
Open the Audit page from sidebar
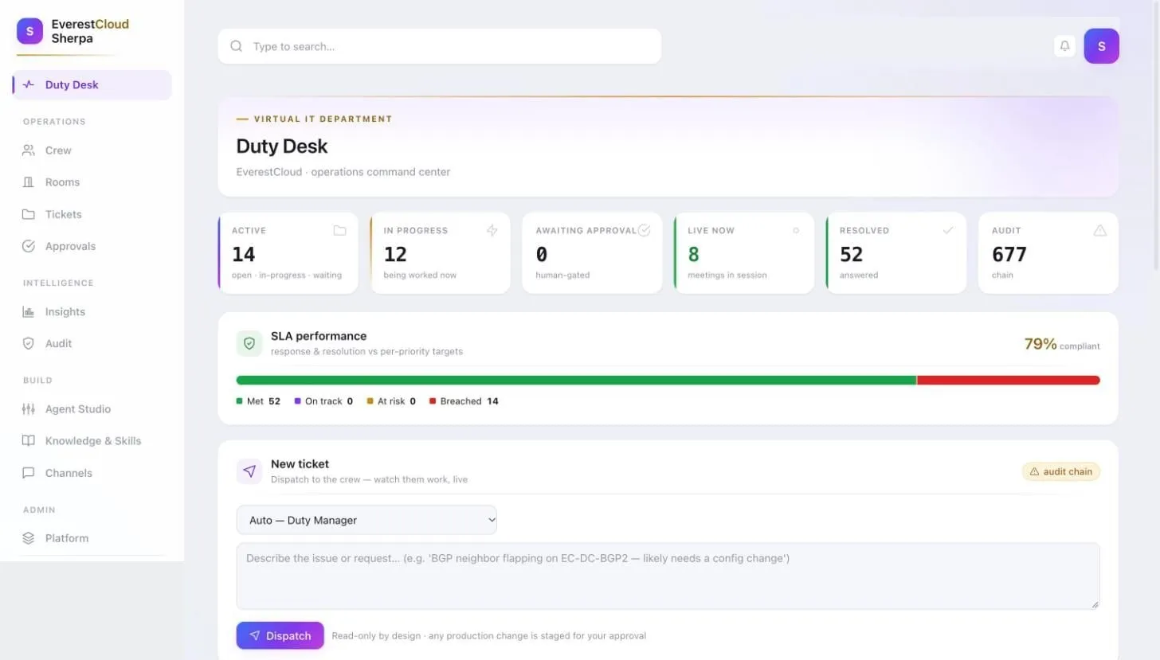92,344
